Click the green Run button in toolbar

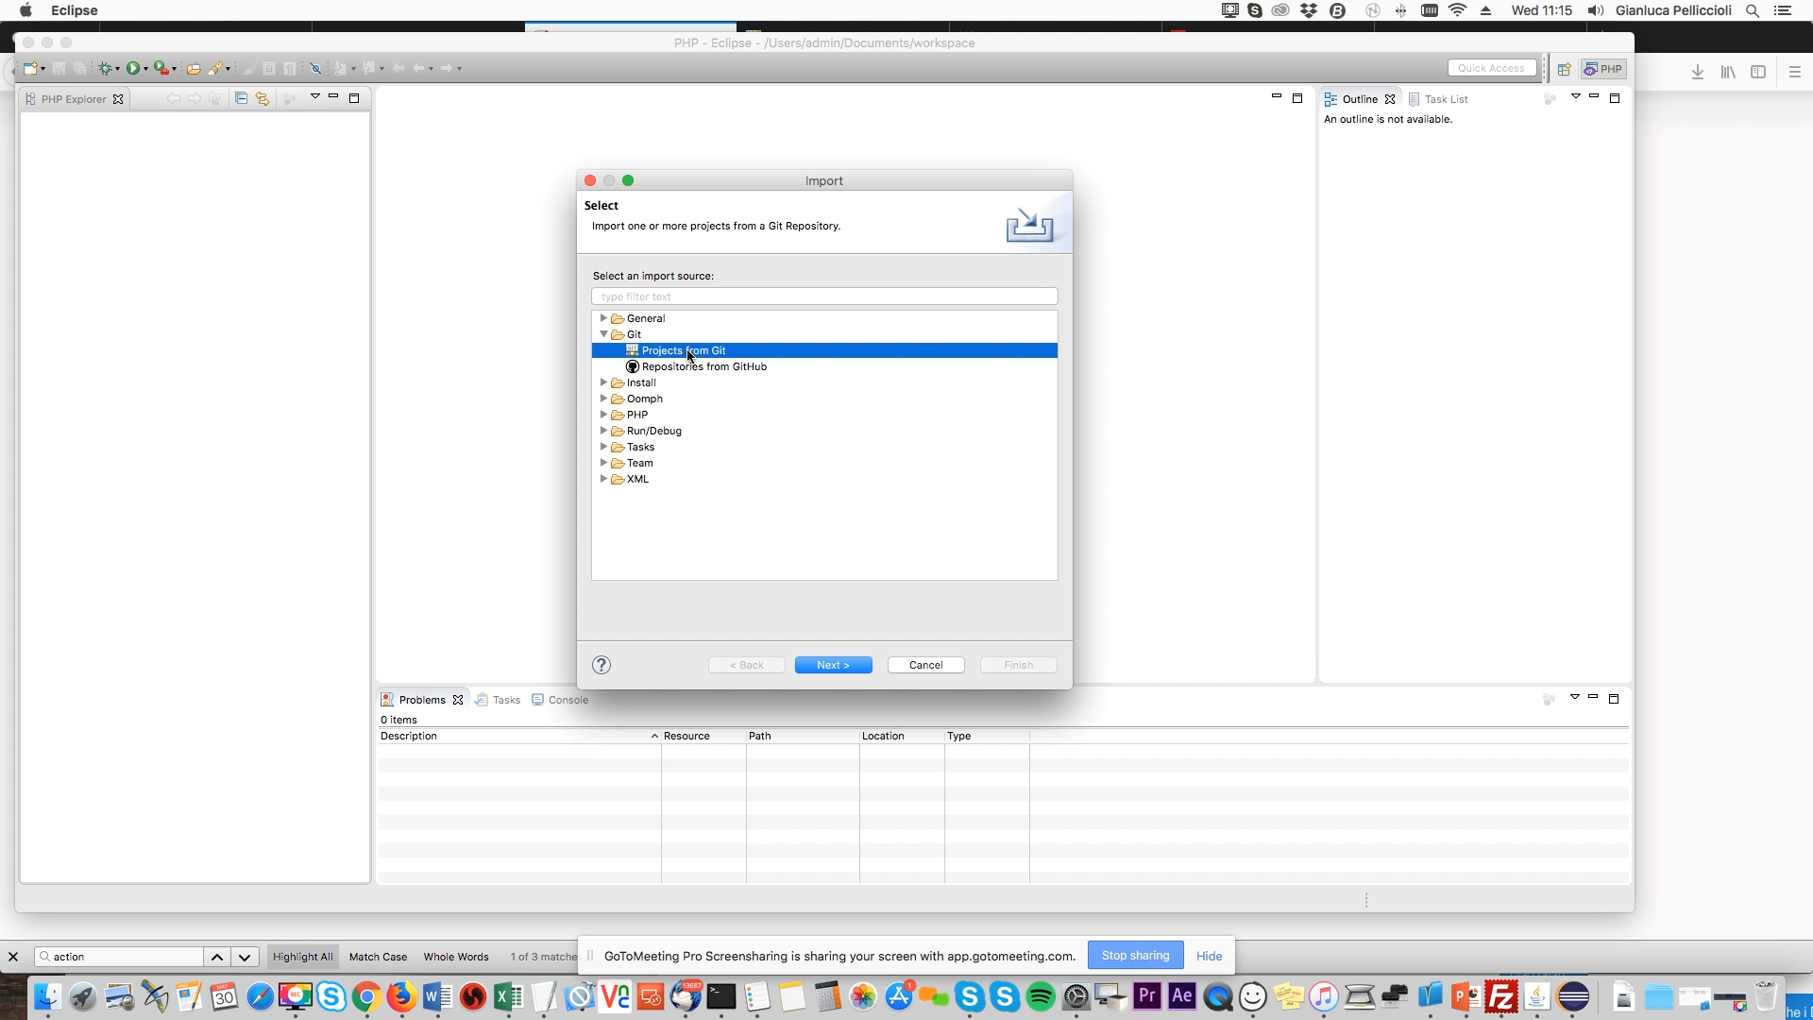click(x=133, y=68)
